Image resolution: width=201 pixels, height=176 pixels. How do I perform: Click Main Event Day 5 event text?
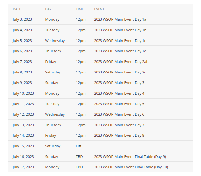tap(119, 104)
